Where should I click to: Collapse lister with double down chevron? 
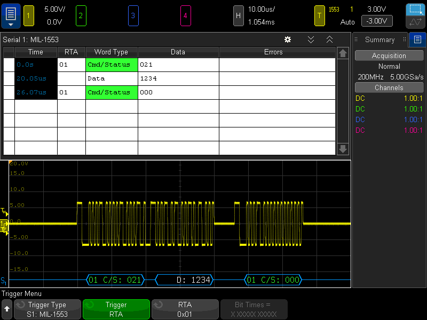tap(311, 39)
